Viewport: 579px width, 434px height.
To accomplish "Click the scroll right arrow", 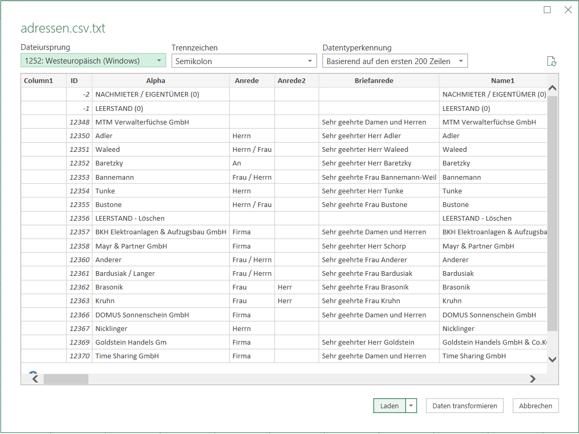I will pyautogui.click(x=533, y=379).
